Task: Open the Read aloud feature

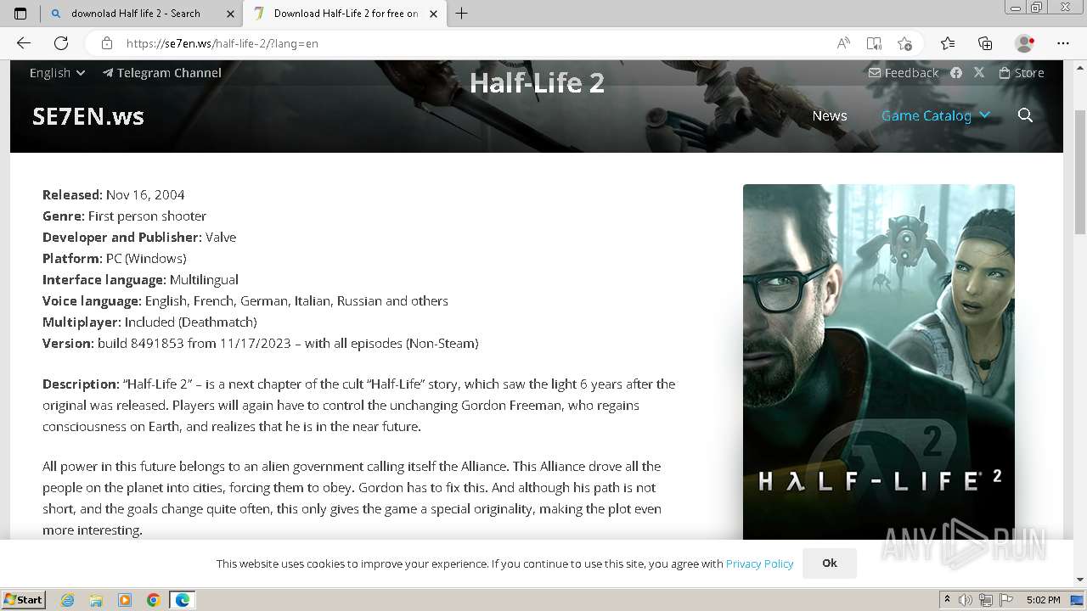Action: (843, 43)
